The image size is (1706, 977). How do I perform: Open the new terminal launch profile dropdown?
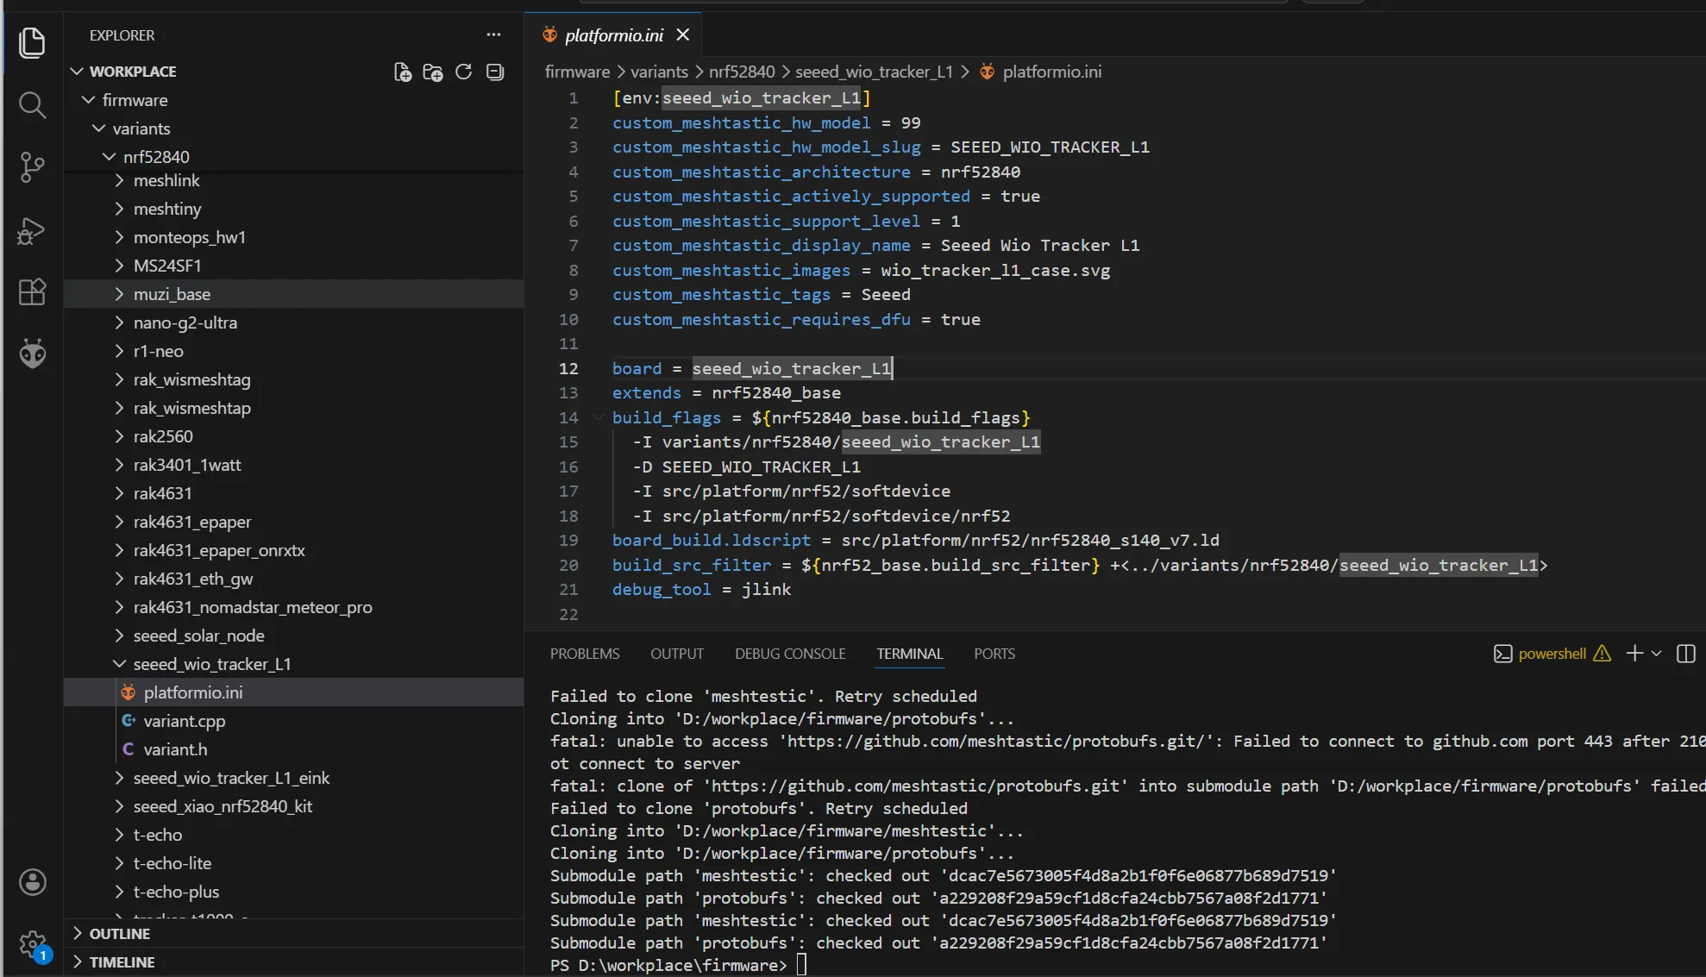point(1657,654)
